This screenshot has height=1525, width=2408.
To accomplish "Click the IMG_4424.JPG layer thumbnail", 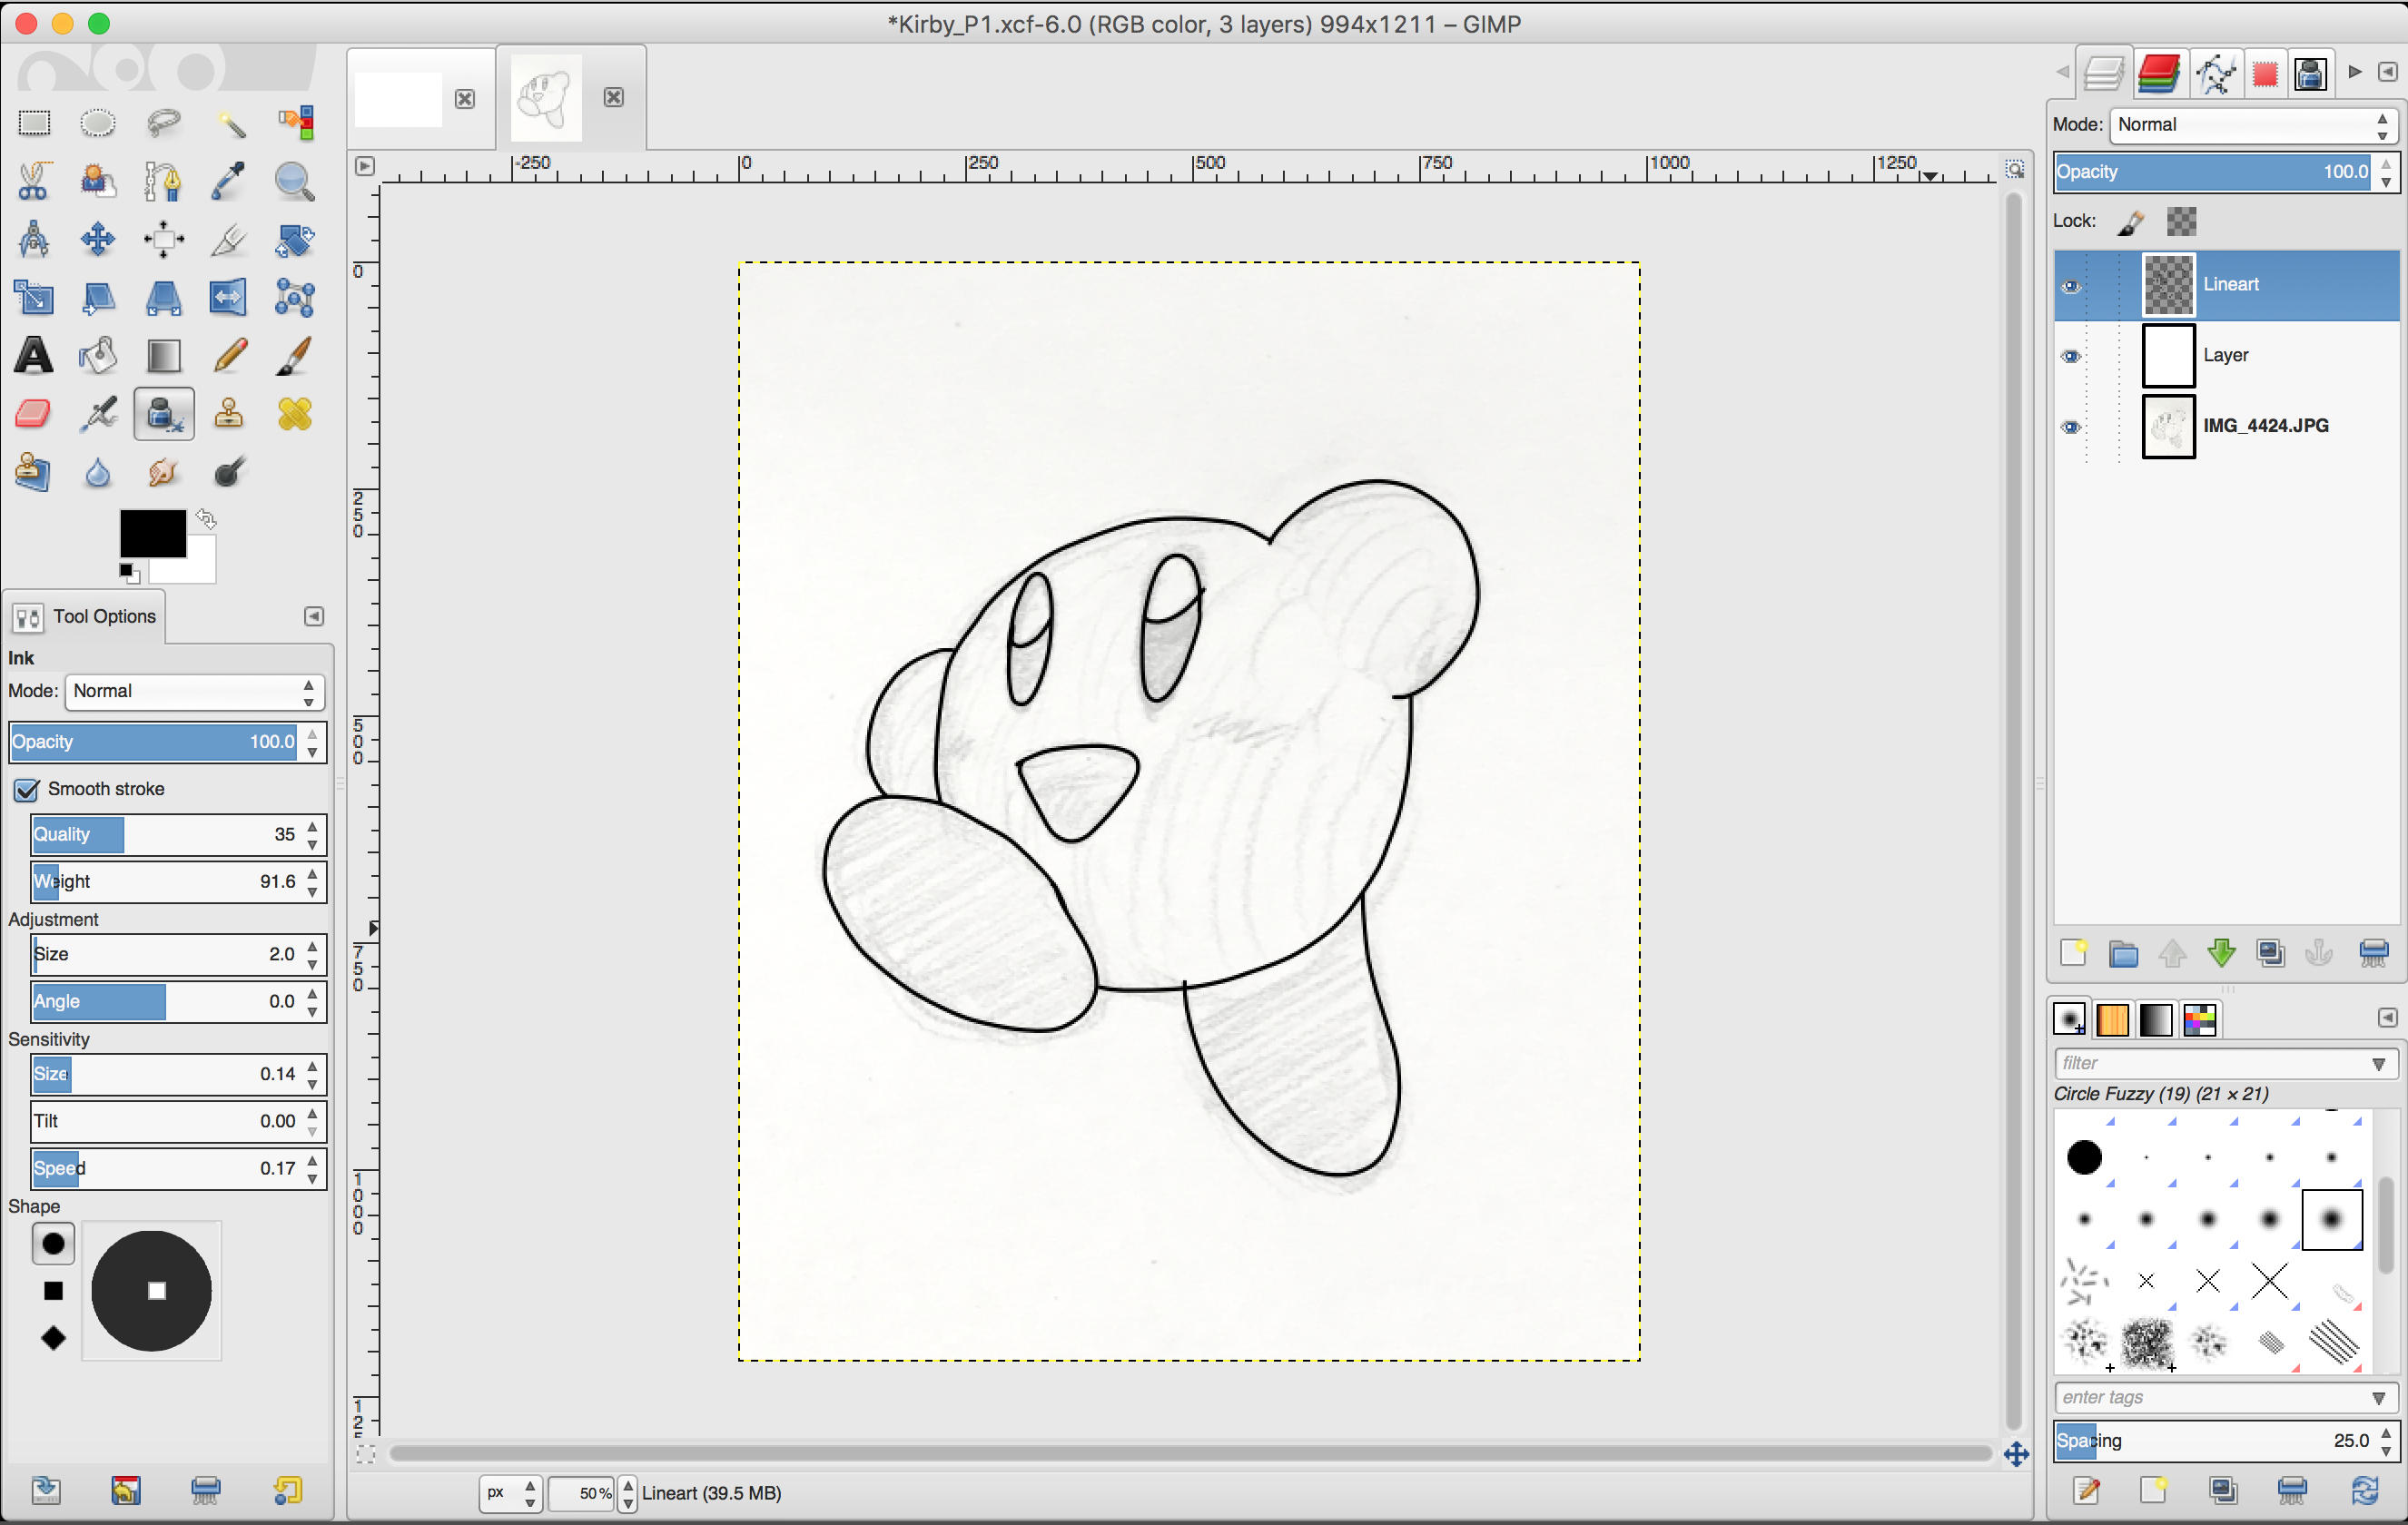I will (x=2167, y=426).
